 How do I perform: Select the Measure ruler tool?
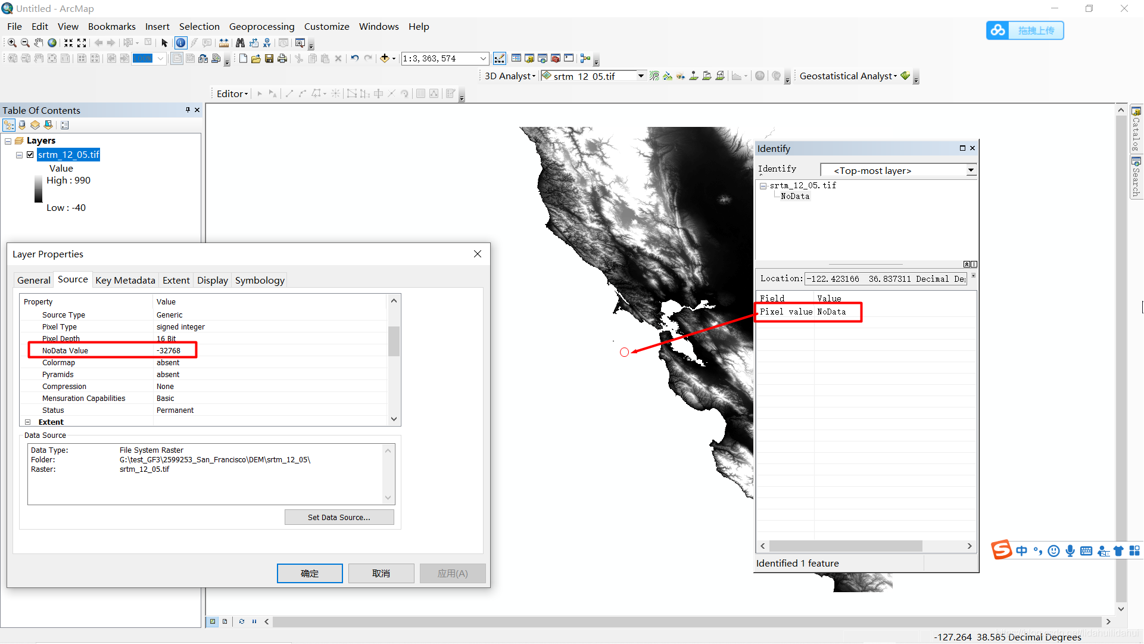click(x=224, y=43)
